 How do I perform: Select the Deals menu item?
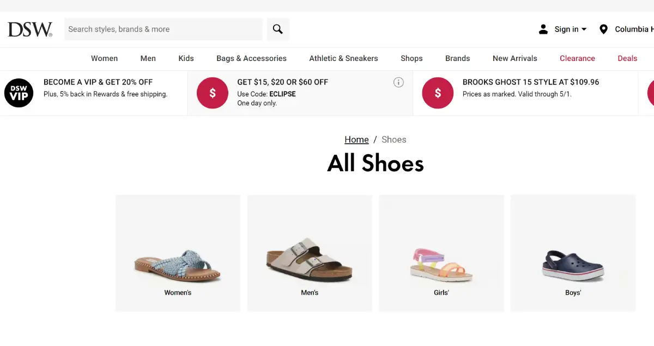(627, 58)
